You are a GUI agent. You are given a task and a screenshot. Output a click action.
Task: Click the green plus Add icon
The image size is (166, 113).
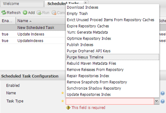[25, 13]
